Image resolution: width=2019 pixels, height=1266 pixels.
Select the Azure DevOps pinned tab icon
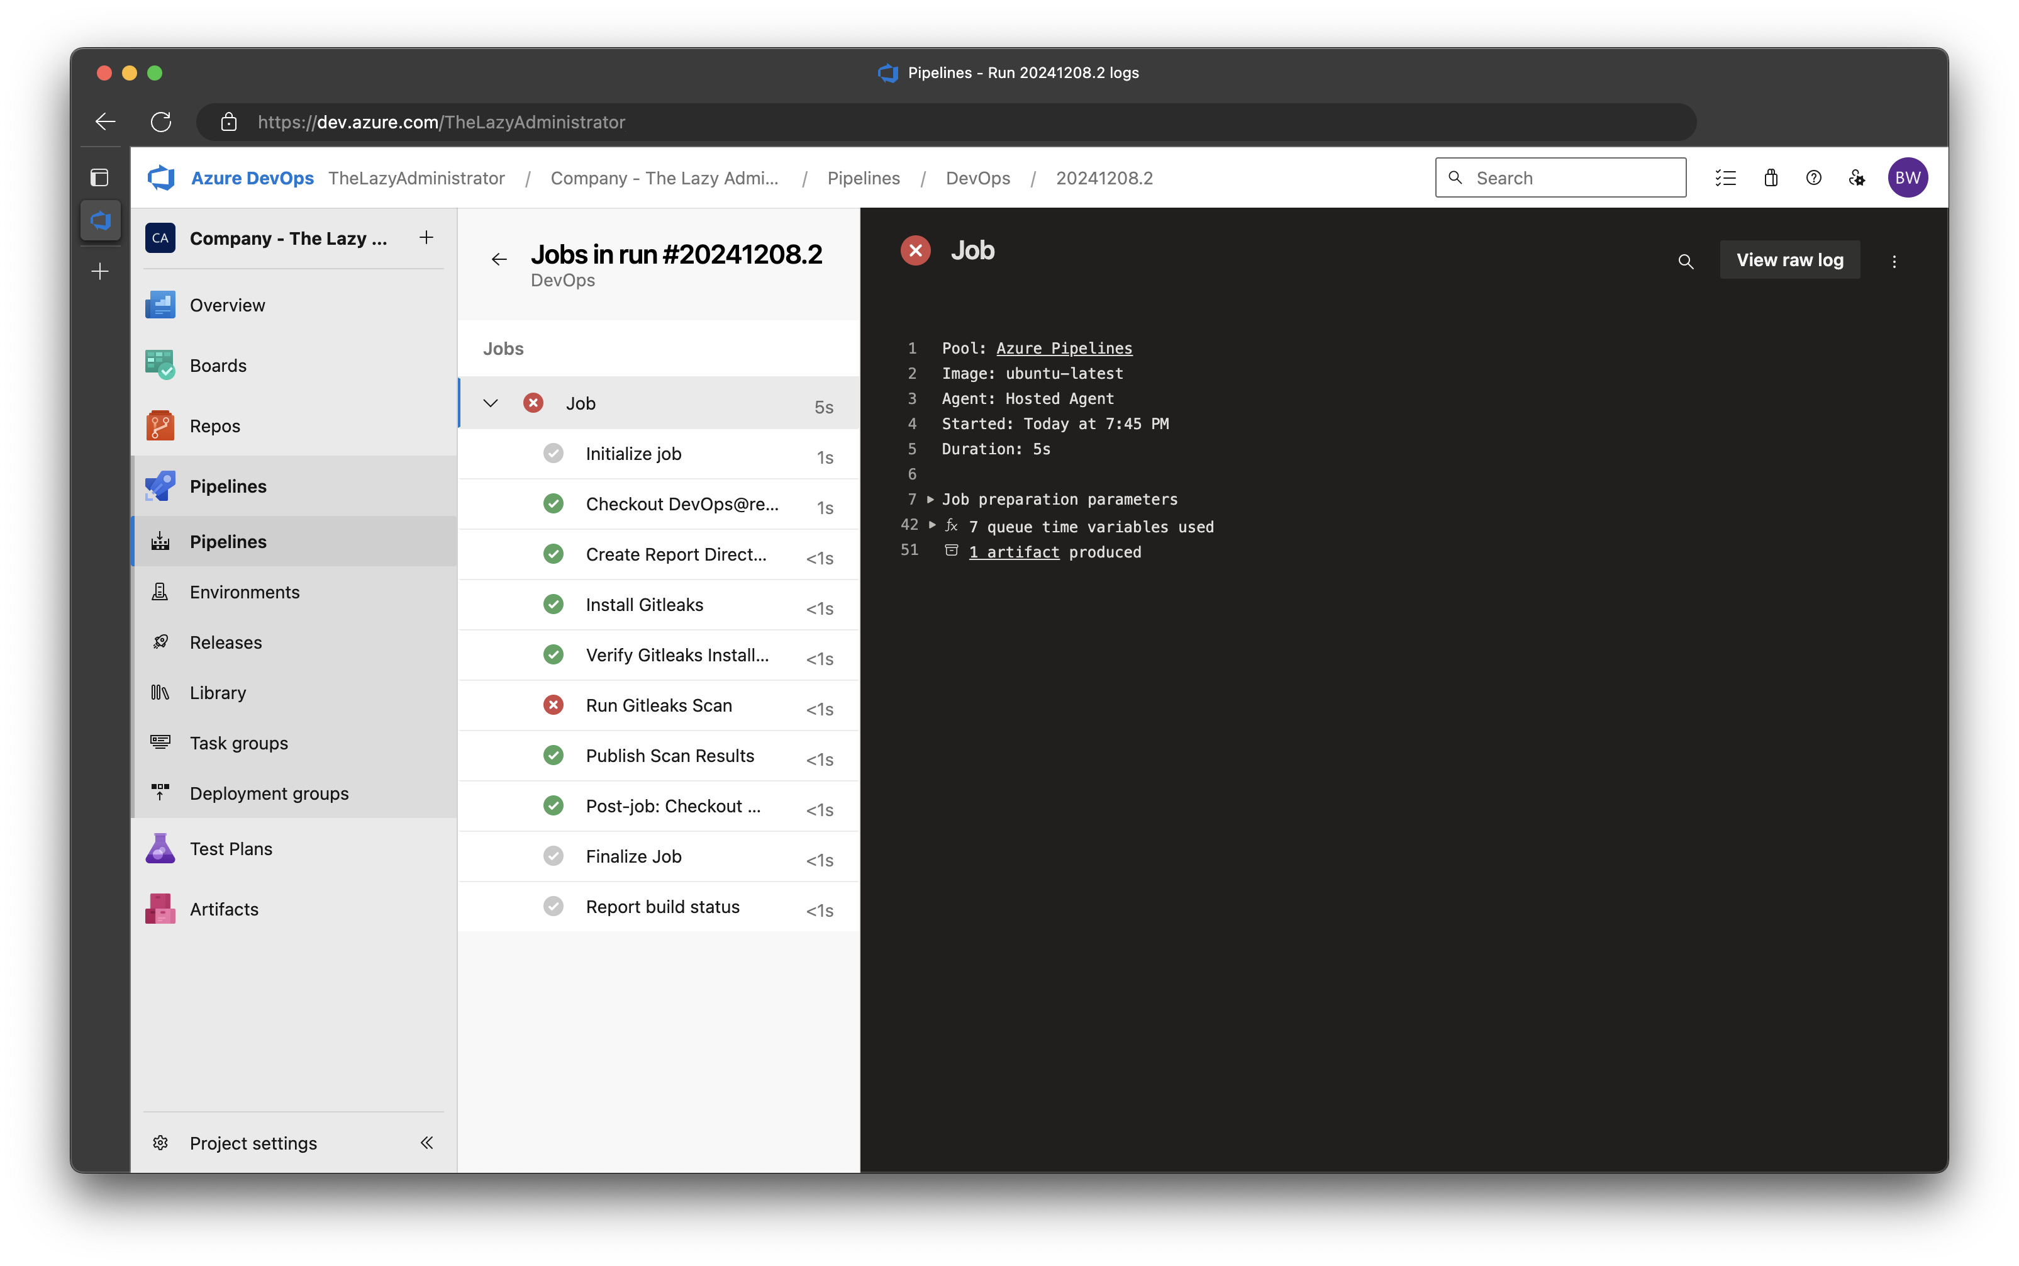(101, 220)
